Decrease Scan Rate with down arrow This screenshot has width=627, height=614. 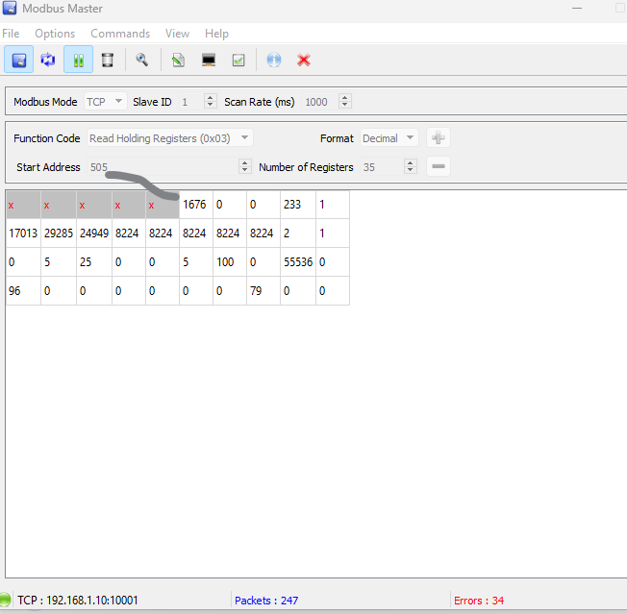click(x=345, y=105)
